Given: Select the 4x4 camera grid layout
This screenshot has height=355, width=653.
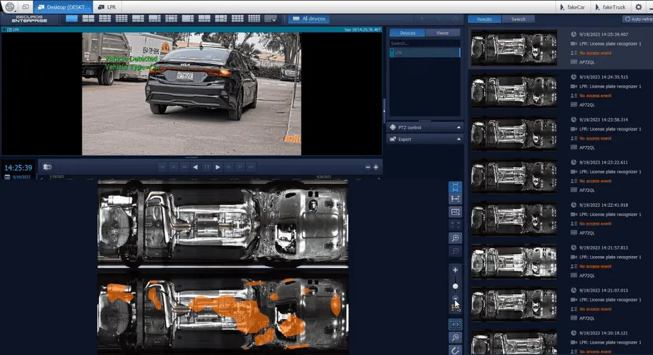Looking at the screenshot, I should tap(122, 19).
